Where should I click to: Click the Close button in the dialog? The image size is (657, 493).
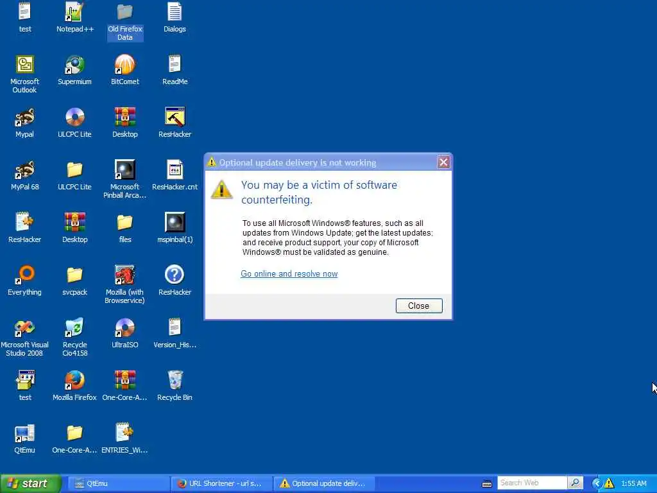[x=419, y=306]
